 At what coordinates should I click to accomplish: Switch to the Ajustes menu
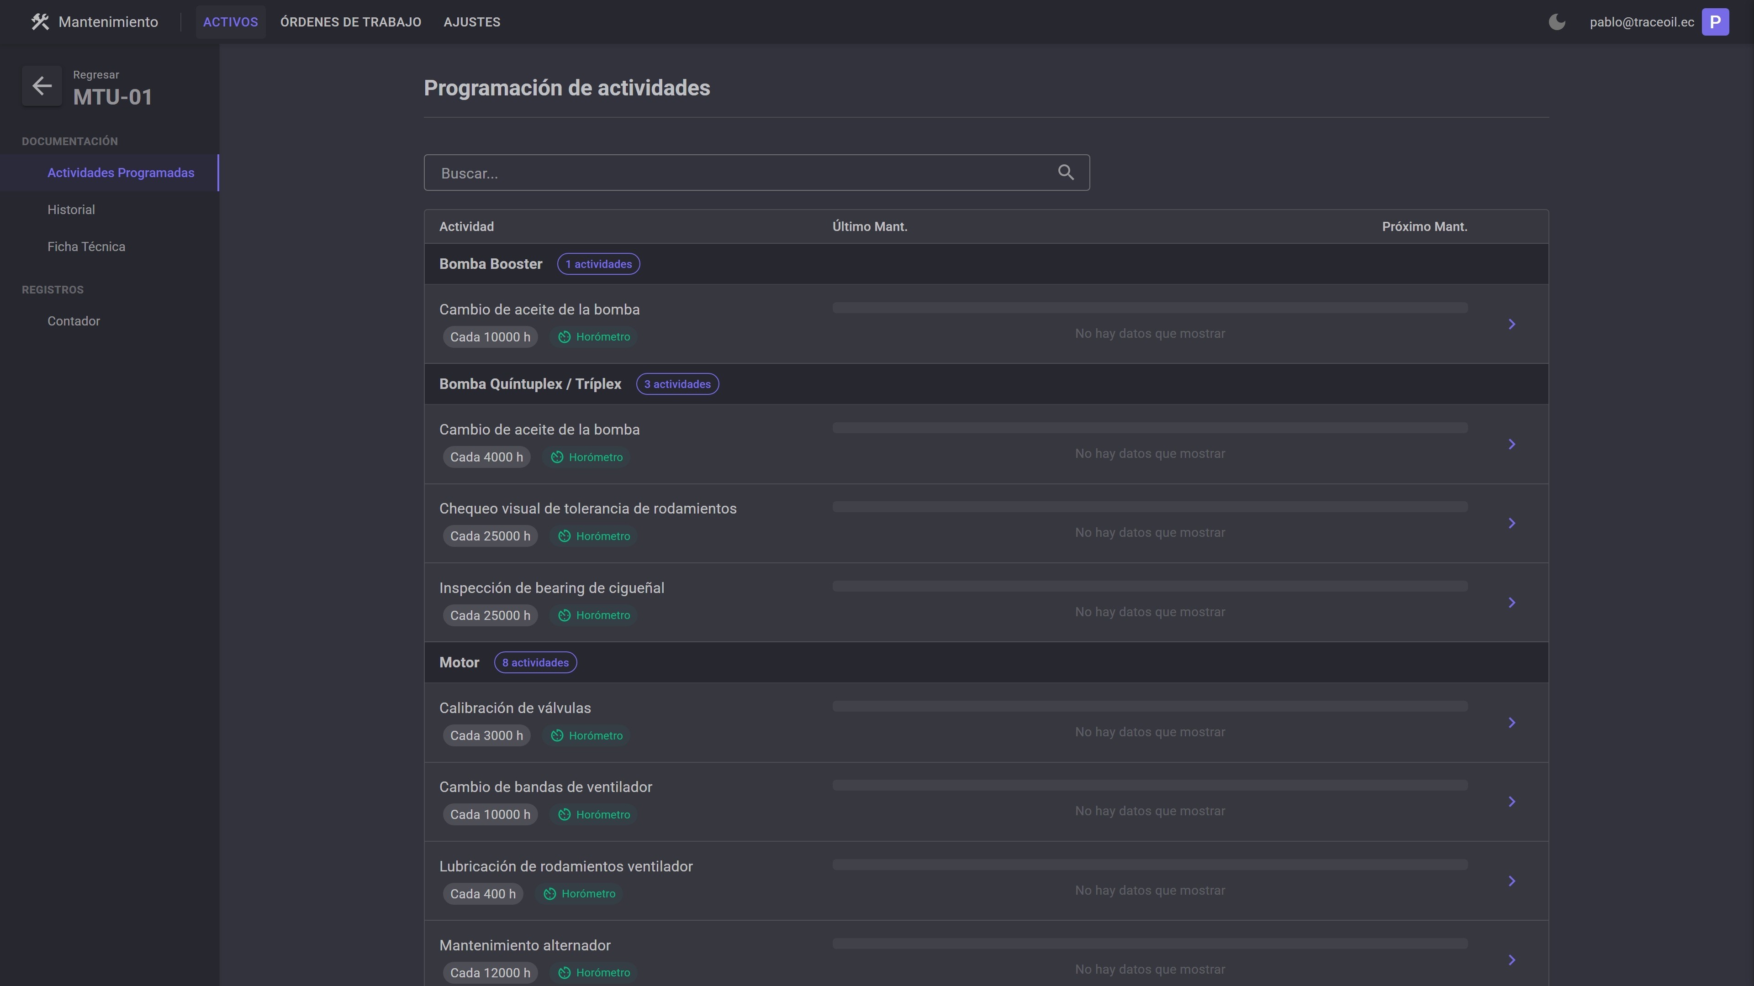(472, 22)
